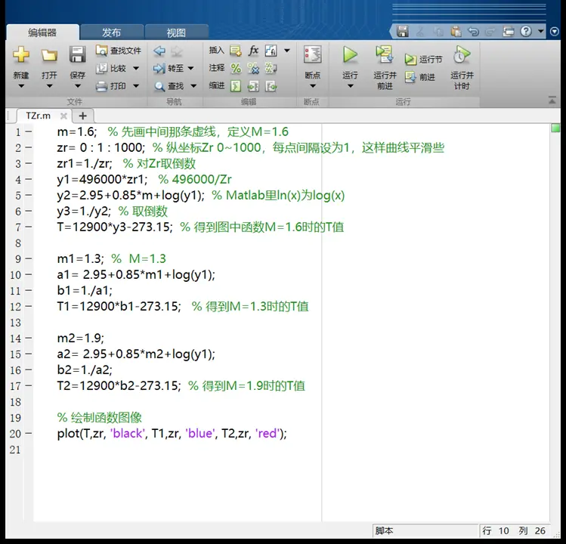Click the Compare (比较) button
The width and height of the screenshot is (566, 544).
pos(112,68)
